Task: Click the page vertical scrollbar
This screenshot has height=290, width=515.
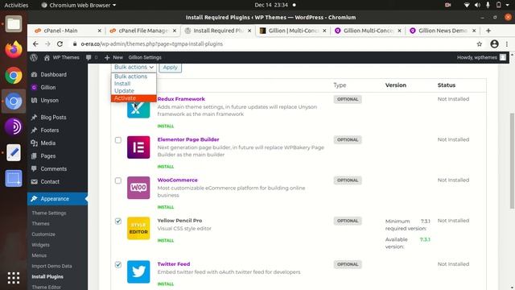Action: point(512,161)
